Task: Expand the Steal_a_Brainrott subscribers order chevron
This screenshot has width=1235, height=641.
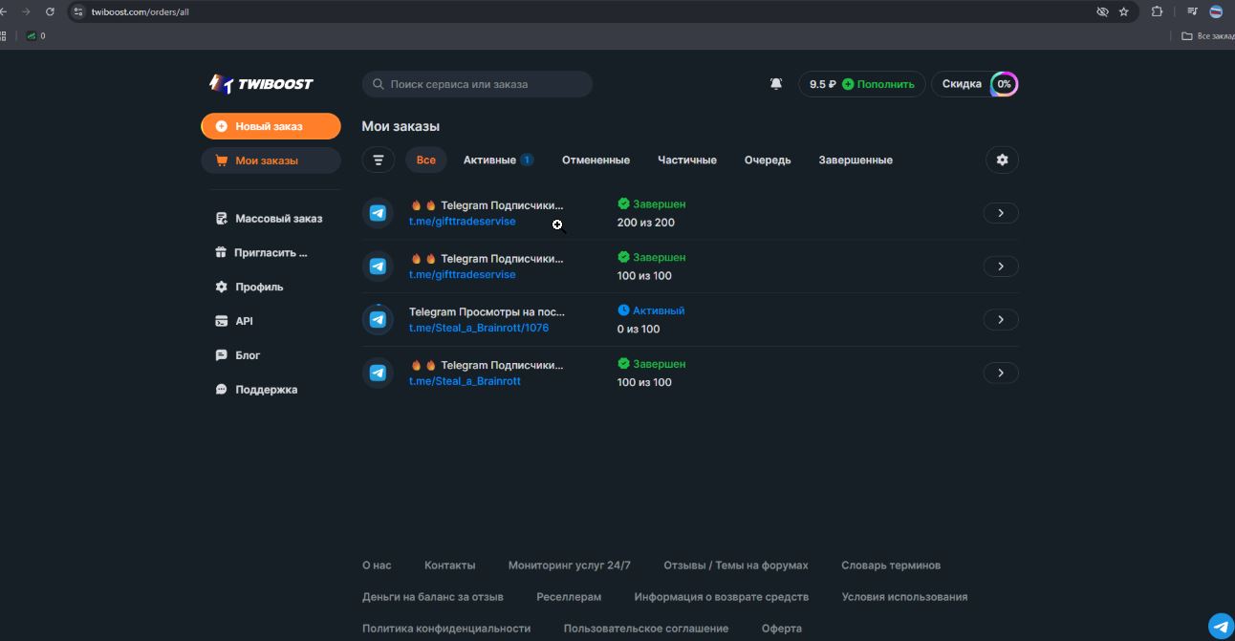Action: click(1001, 373)
